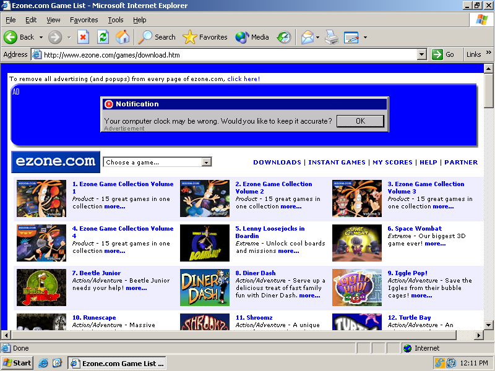Click more link for Diner Dash
This screenshot has width=495, height=371.
coord(309,296)
